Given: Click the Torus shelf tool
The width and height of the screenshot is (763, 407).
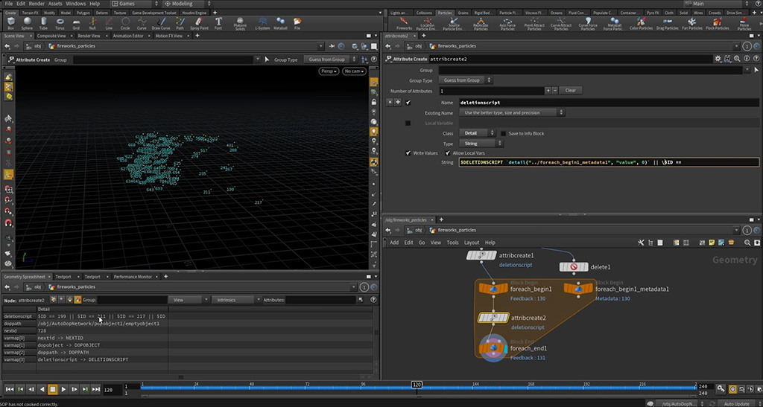Looking at the screenshot, I should click(x=60, y=22).
